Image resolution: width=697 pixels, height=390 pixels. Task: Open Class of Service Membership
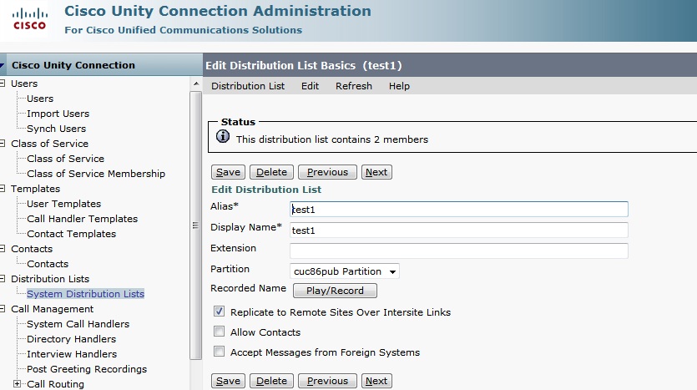tap(95, 174)
